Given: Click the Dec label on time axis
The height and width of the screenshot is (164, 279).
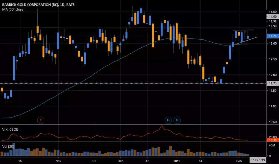Looking at the screenshot, I should (120, 161).
